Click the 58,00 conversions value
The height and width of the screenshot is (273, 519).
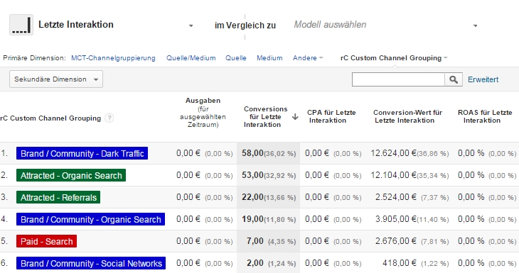[x=252, y=153]
